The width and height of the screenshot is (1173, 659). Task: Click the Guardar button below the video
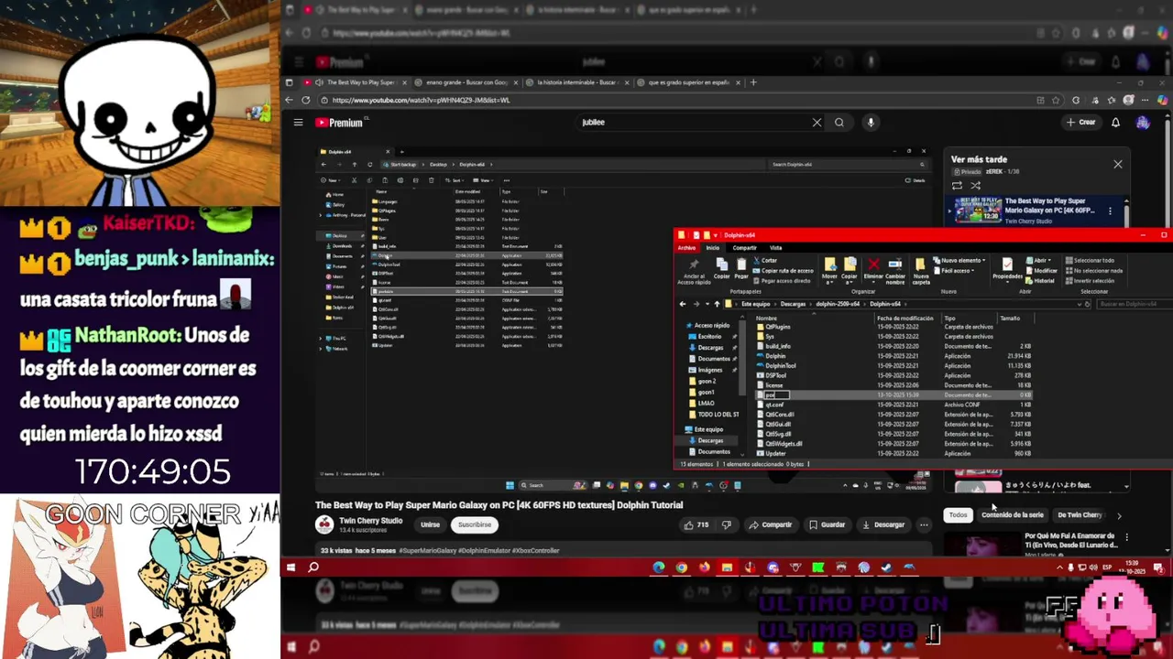coord(827,525)
